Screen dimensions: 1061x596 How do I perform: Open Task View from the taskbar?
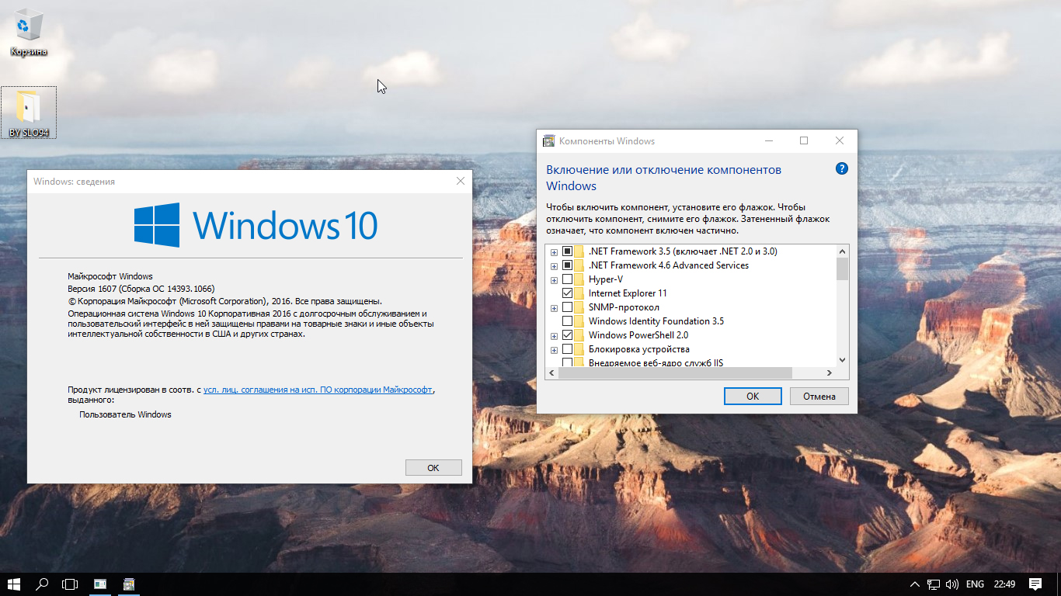point(71,584)
